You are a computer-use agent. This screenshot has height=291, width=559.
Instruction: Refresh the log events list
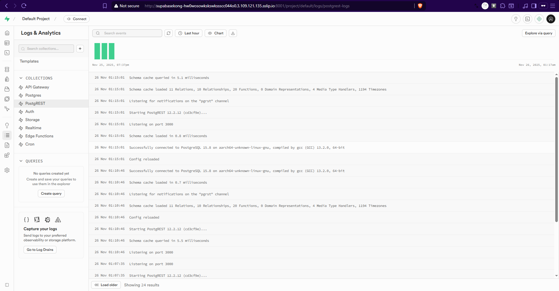[x=169, y=33]
